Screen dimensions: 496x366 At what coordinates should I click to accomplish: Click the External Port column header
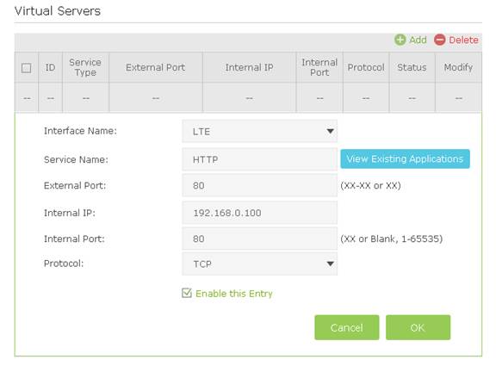click(x=156, y=67)
